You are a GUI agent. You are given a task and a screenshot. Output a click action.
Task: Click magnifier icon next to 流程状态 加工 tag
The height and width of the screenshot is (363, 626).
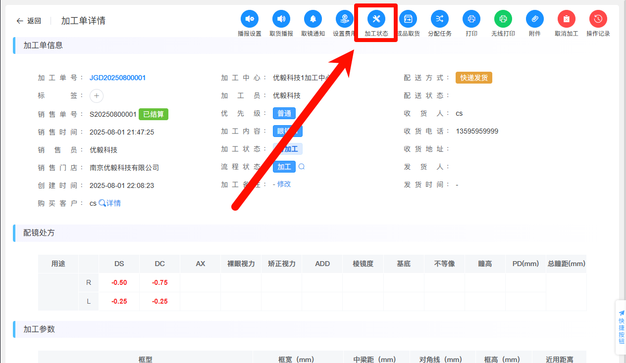click(302, 167)
